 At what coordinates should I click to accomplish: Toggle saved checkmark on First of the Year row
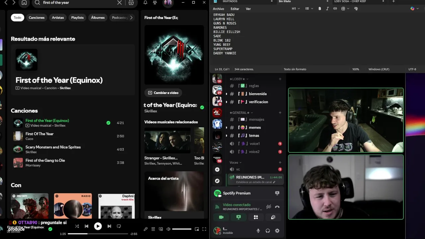tap(108, 123)
